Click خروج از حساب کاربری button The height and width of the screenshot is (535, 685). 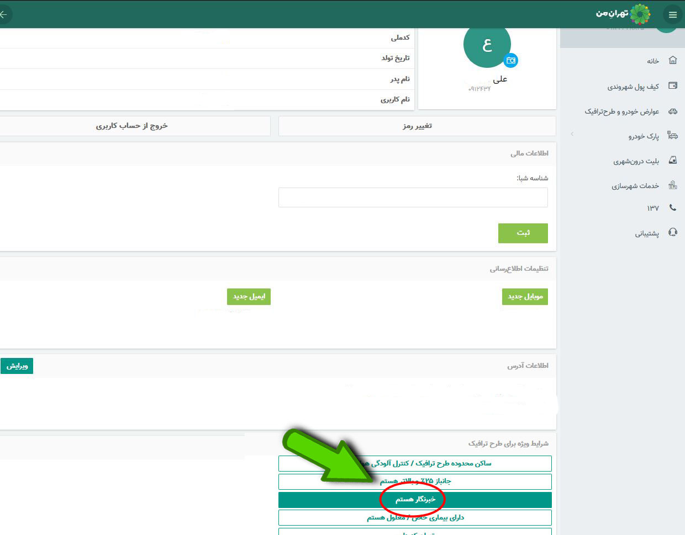coord(131,126)
